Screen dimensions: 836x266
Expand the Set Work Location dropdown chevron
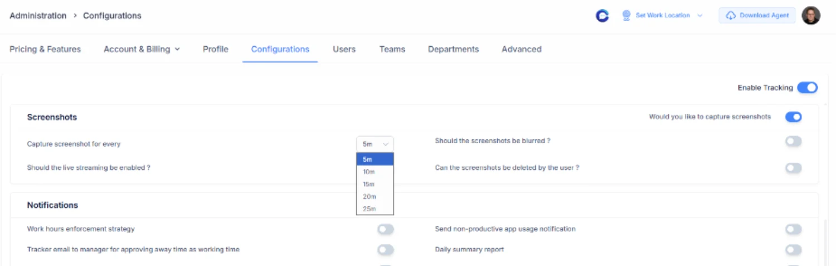pos(700,16)
